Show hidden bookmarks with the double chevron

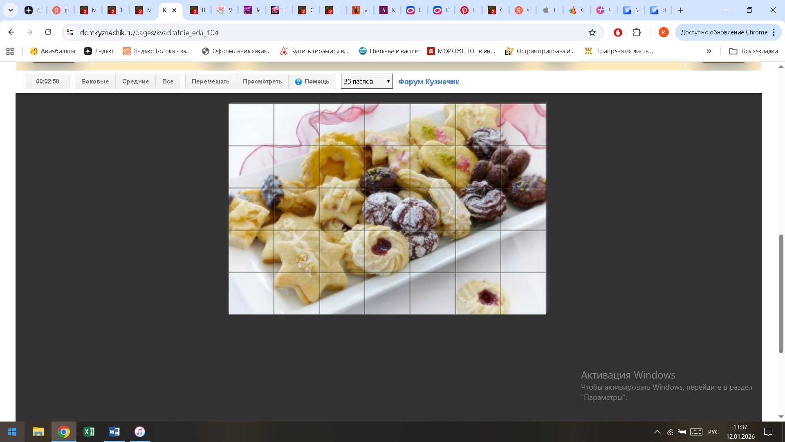click(709, 51)
